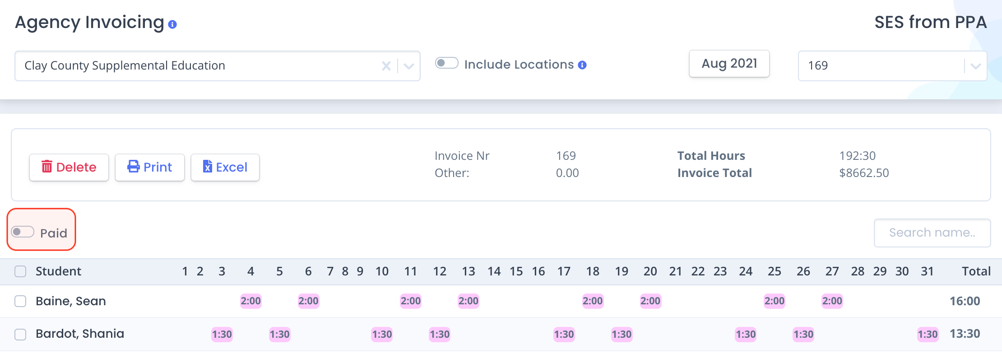Click the info icon next to Include Locations
Screen dimensions: 1002x354
[582, 65]
